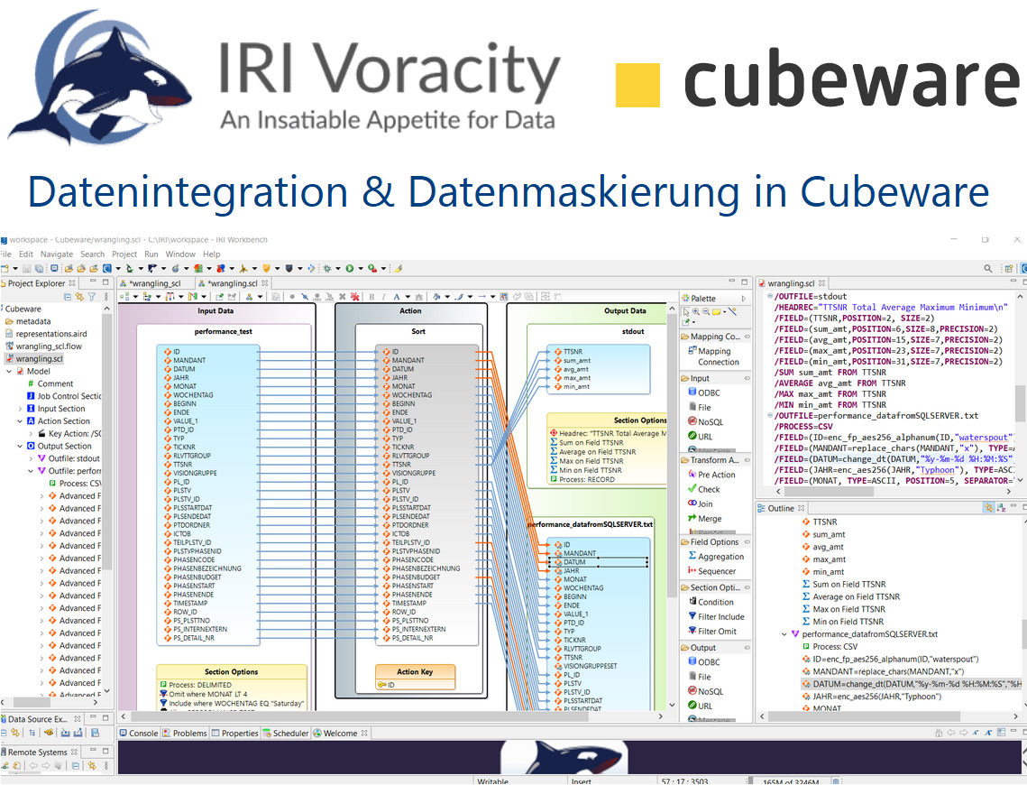Open the Navigate menu
Image resolution: width=1027 pixels, height=785 pixels.
57,254
